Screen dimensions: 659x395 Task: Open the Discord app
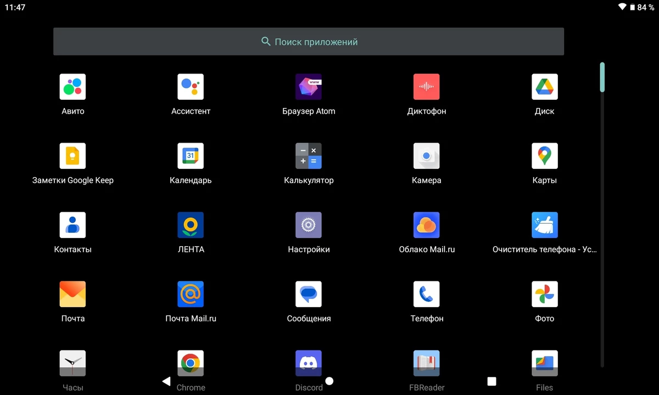[309, 363]
